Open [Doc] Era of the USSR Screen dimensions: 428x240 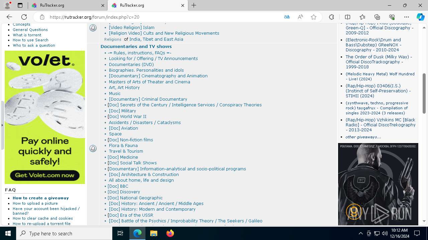coord(130,215)
